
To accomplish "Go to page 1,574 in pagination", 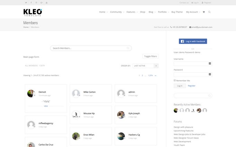I will point(150,75).
